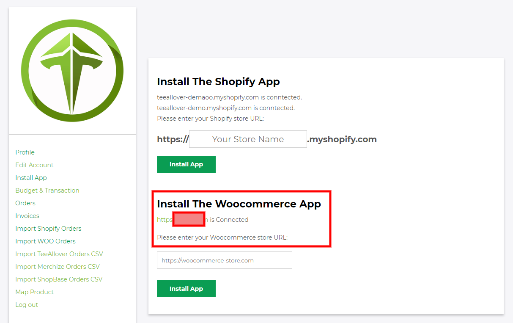Focus the Your Store Name field
The image size is (513, 323).
pos(248,139)
